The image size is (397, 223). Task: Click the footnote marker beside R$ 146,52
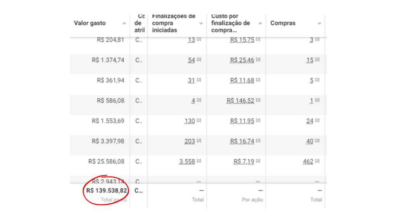(x=258, y=100)
